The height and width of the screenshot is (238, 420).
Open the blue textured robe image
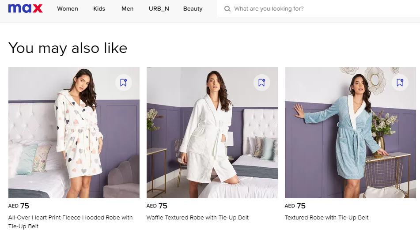point(350,132)
